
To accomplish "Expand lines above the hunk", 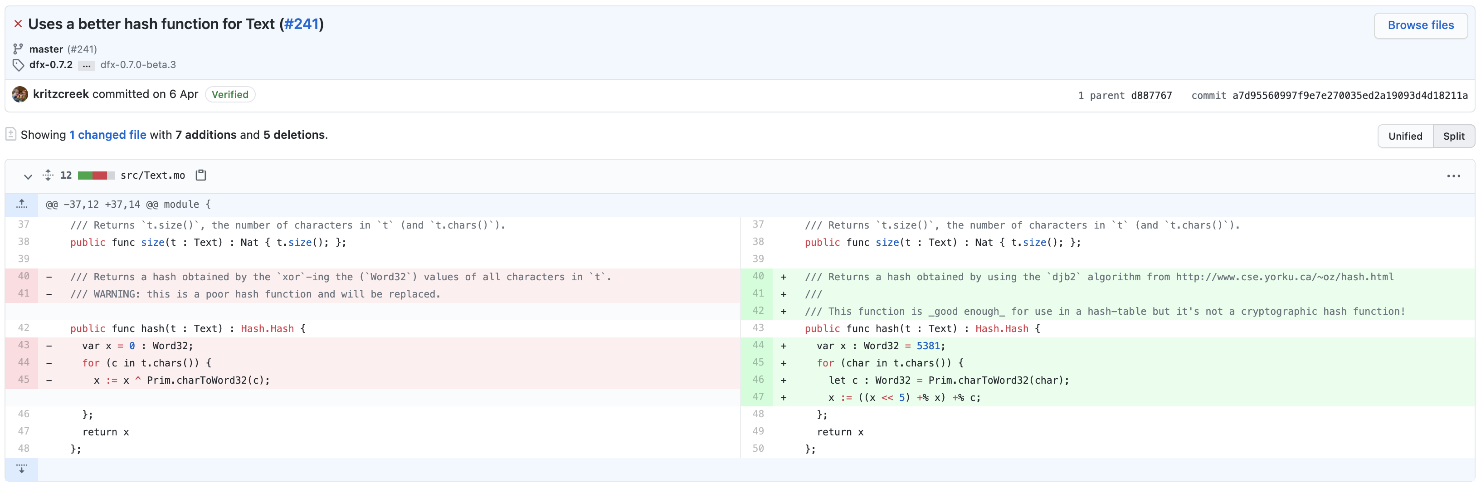I will [x=22, y=204].
